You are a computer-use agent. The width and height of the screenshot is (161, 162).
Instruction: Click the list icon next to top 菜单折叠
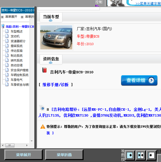point(22,17)
